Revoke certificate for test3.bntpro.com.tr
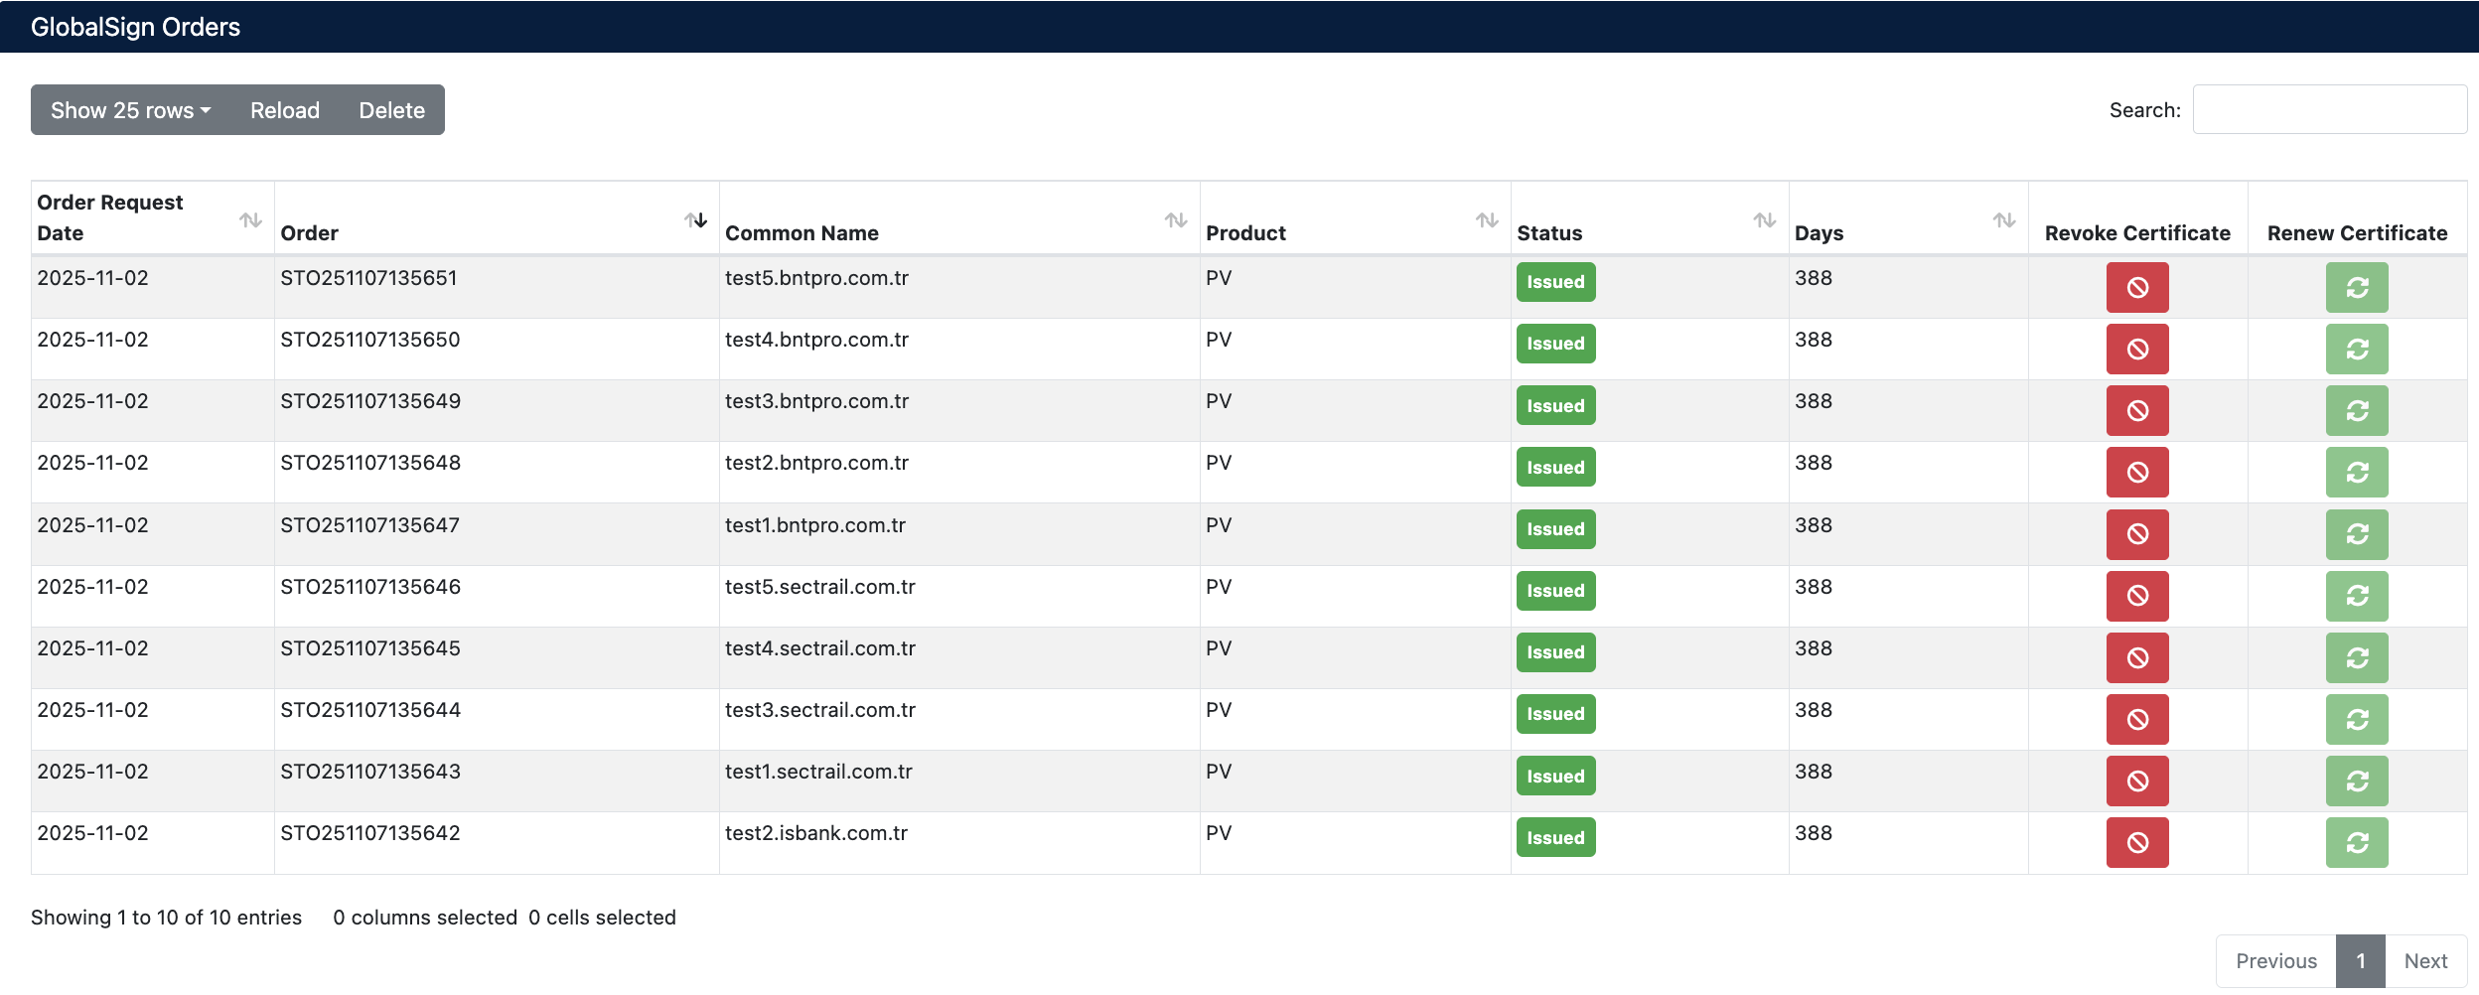Viewport: 2479px width, 995px height. pyautogui.click(x=2136, y=410)
